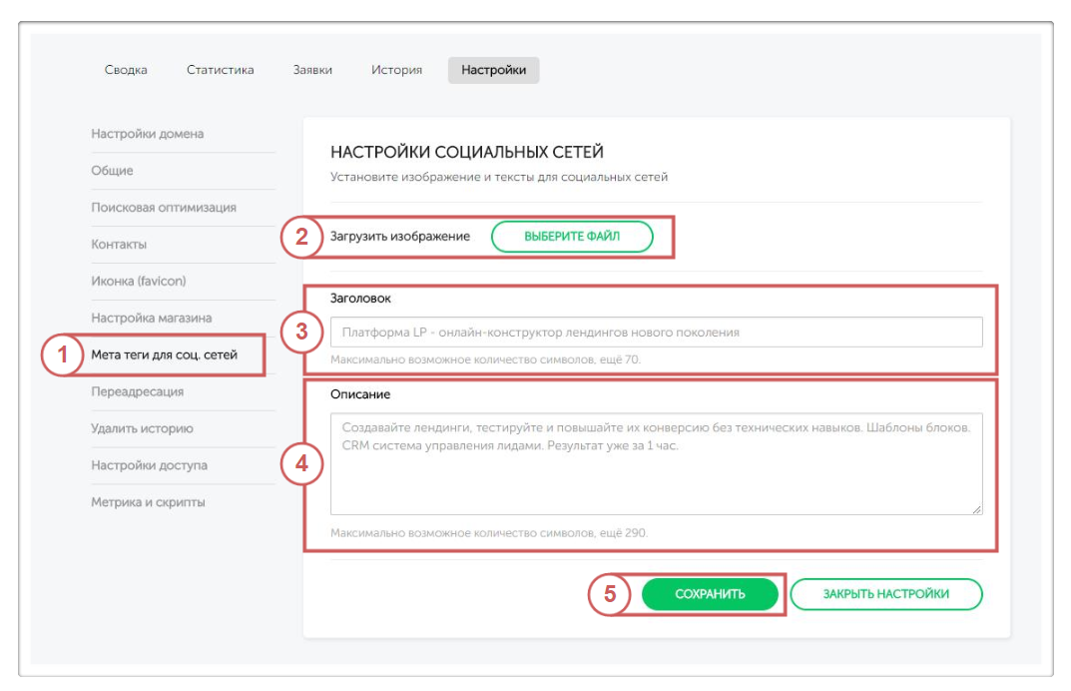Open Мета теги для соц. сетей
The width and height of the screenshot is (1071, 691).
165,354
